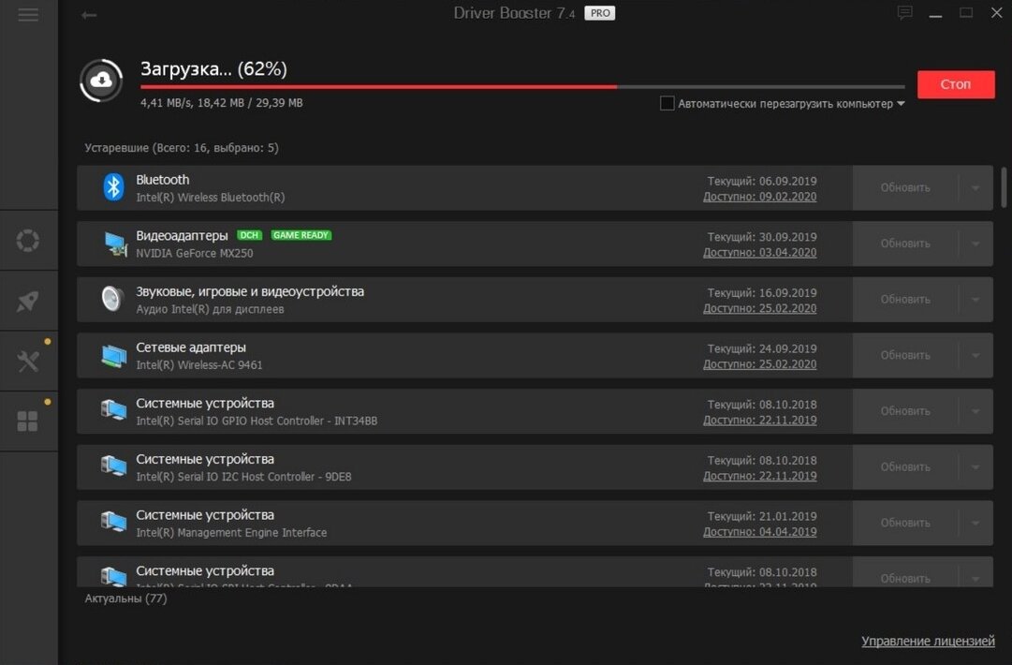This screenshot has height=665, width=1012.
Task: Open the Boost rocket sidebar icon
Action: pos(28,301)
